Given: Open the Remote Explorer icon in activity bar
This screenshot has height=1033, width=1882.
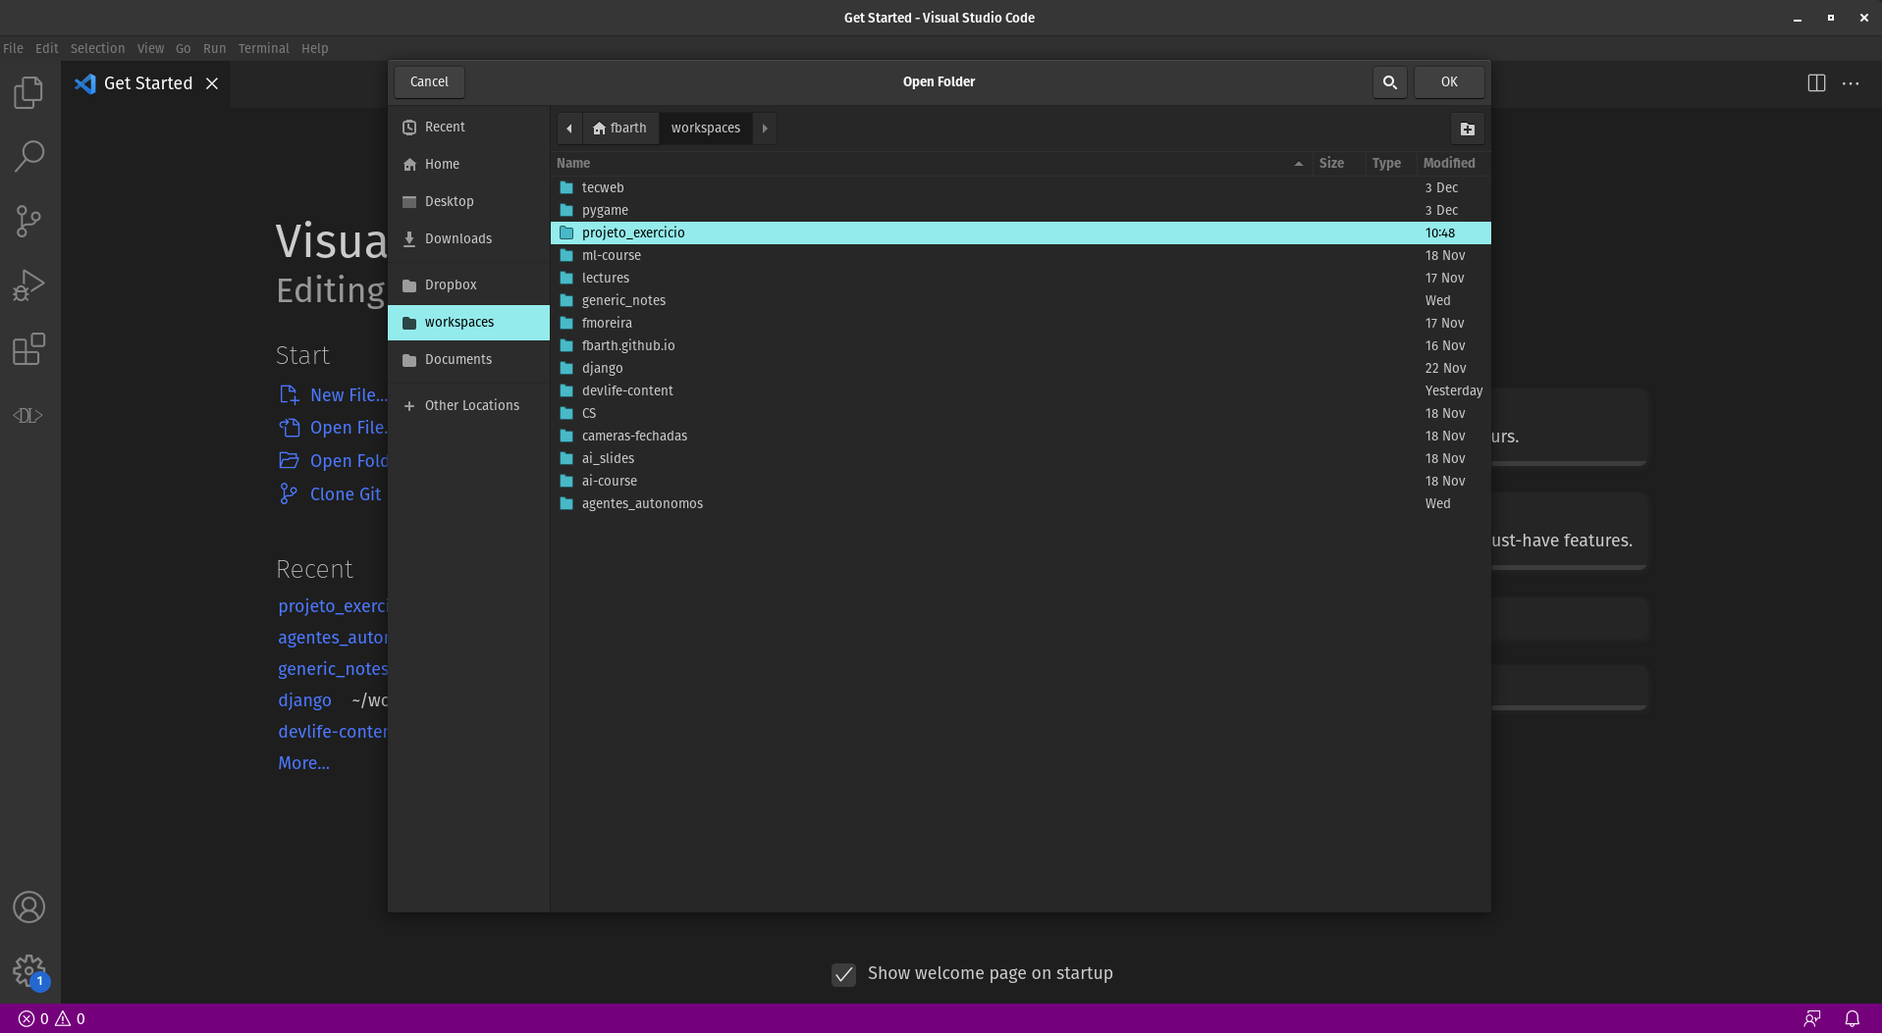Looking at the screenshot, I should [x=29, y=416].
